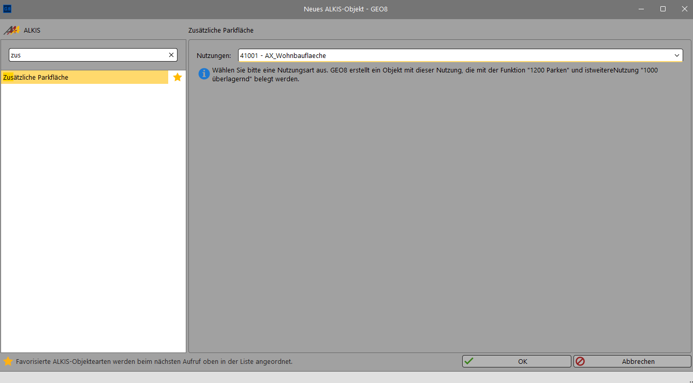Click the favorites star icon in footer
This screenshot has height=383, width=693.
pos(8,361)
